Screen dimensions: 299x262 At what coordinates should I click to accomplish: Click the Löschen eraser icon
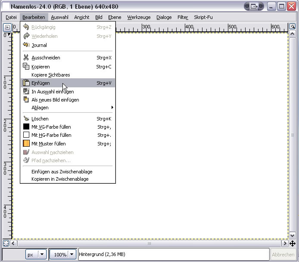coord(26,118)
